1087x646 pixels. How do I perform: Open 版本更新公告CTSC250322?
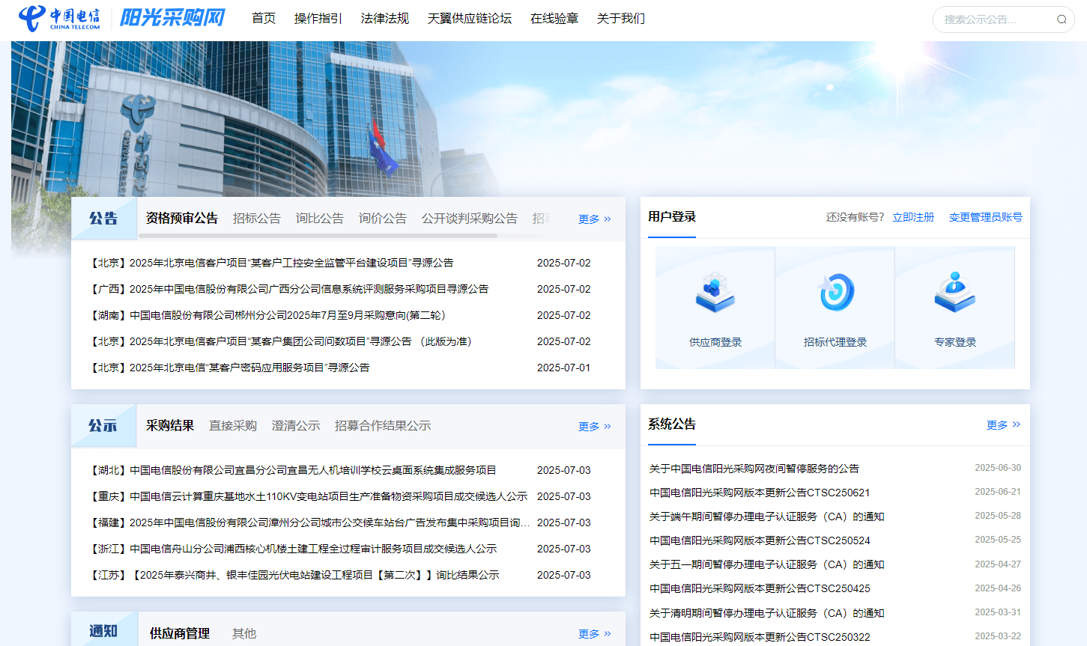coord(760,637)
